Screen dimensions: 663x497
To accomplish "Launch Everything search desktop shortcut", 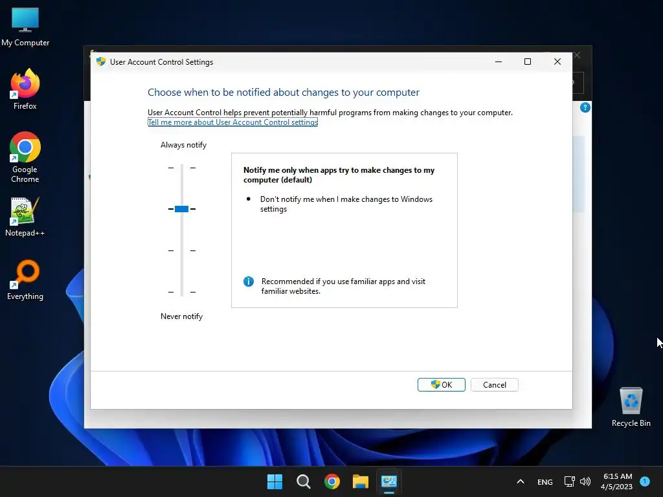I will [25, 280].
